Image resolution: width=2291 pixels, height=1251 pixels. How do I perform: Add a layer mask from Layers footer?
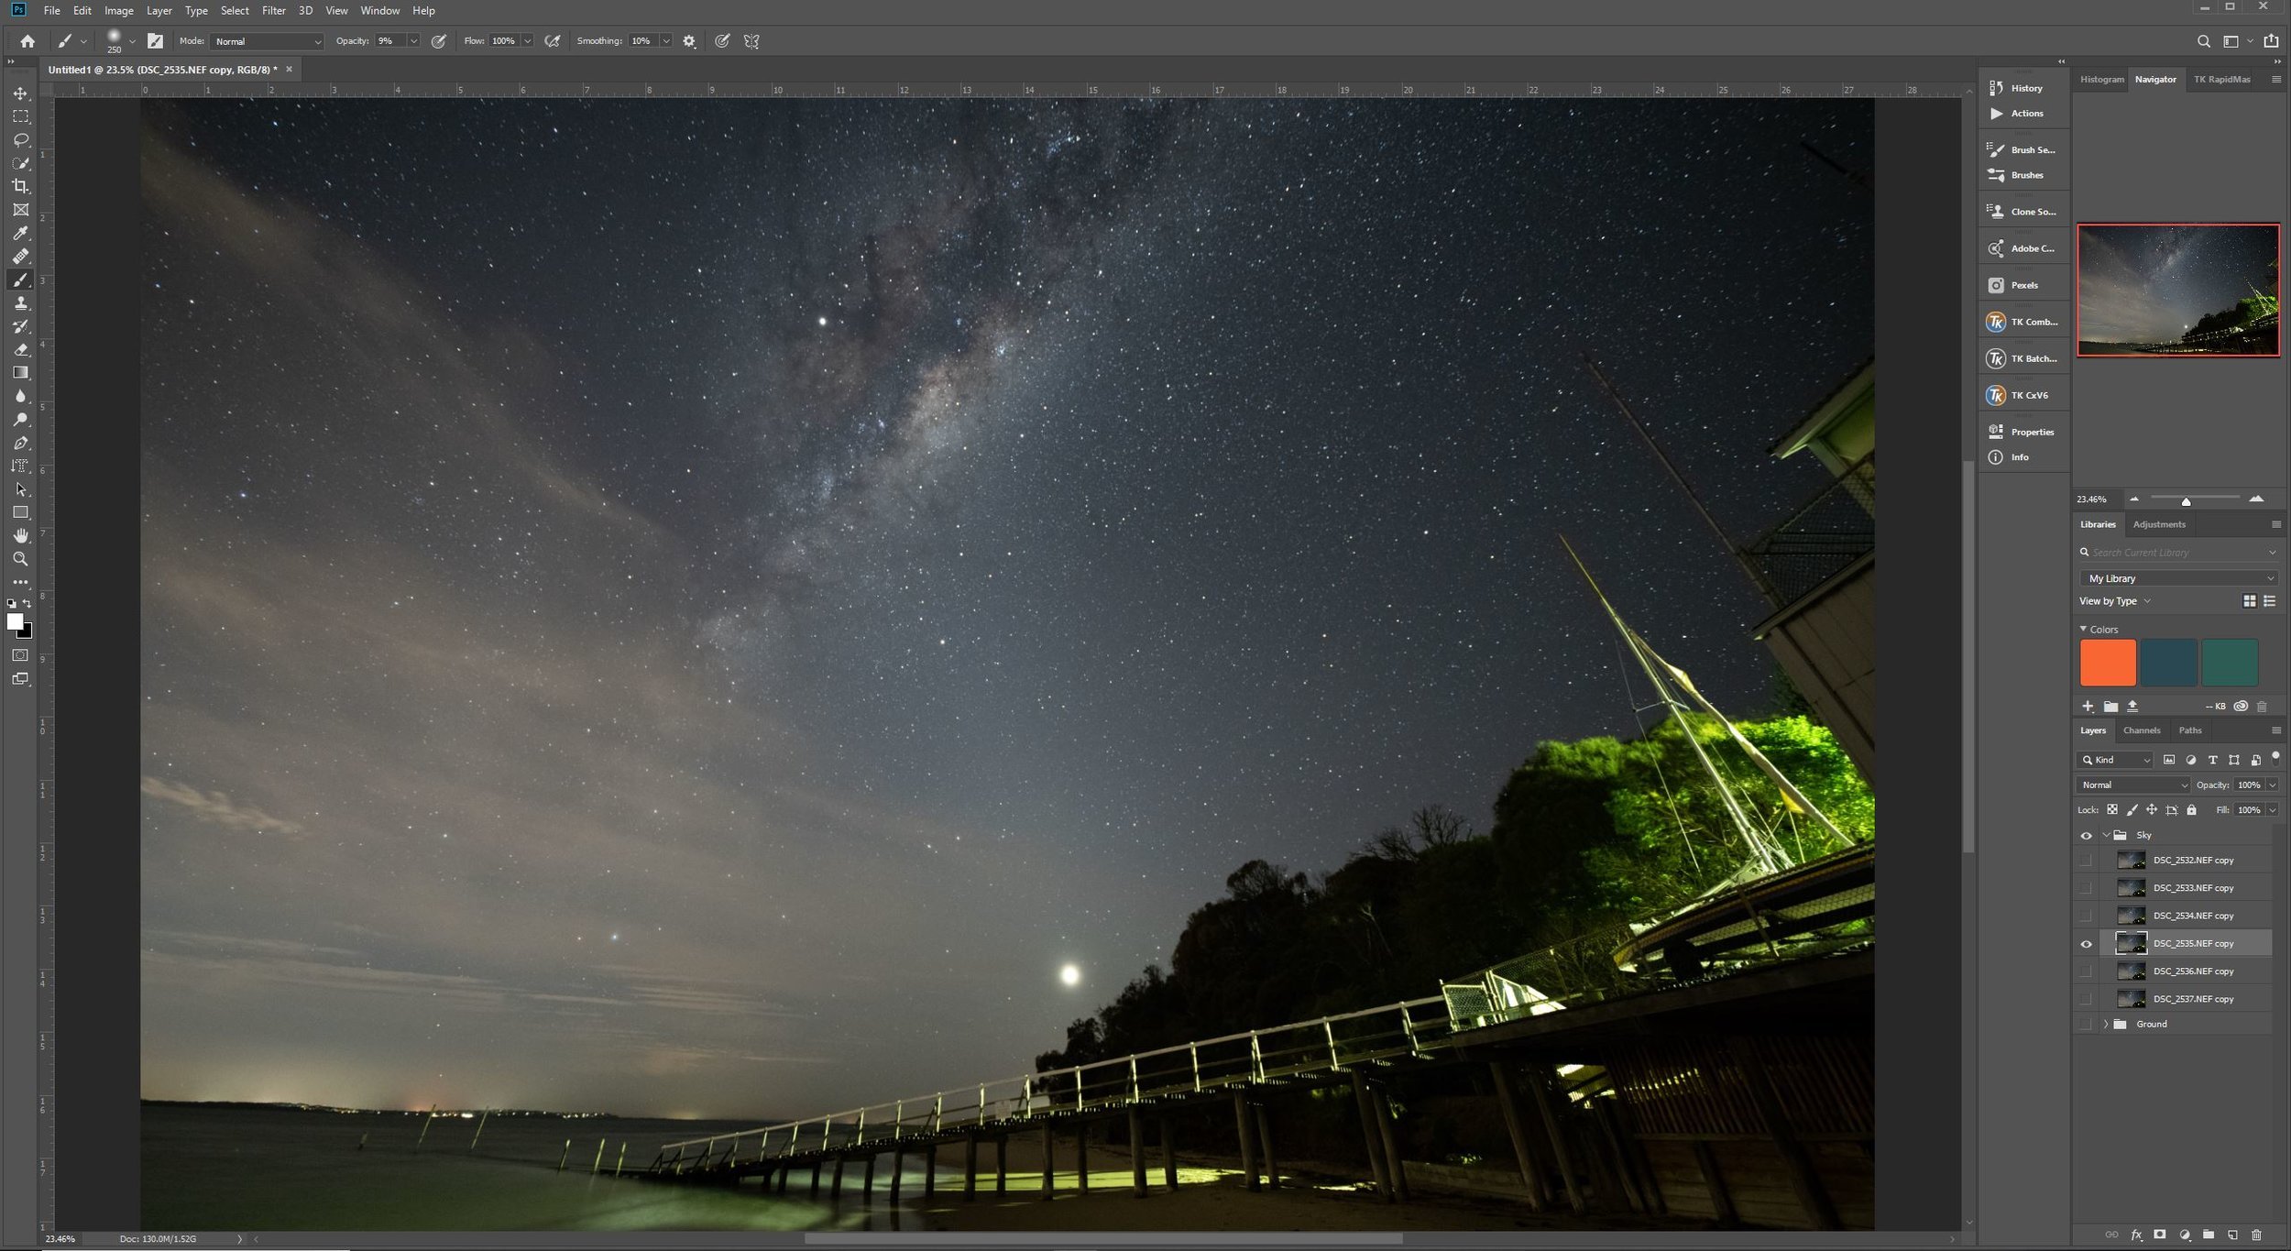[2160, 1235]
